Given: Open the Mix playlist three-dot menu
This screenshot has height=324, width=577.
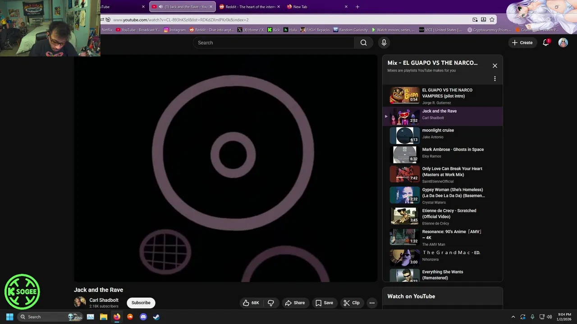Looking at the screenshot, I should (x=495, y=79).
